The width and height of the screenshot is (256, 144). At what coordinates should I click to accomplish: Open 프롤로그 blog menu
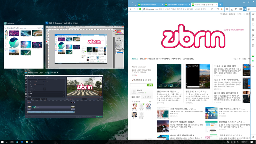(135, 59)
